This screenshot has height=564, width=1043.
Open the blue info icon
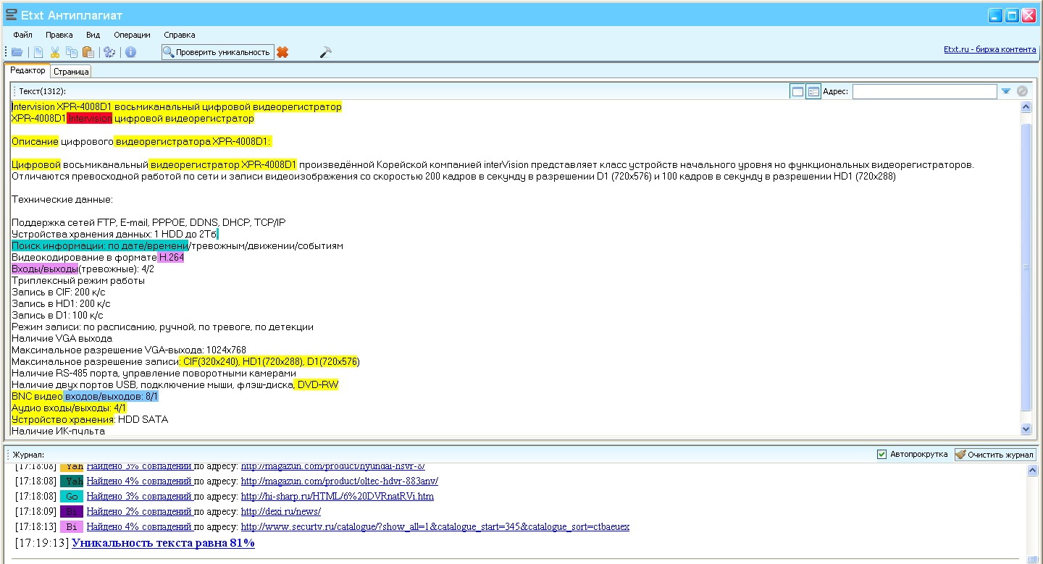tap(130, 52)
